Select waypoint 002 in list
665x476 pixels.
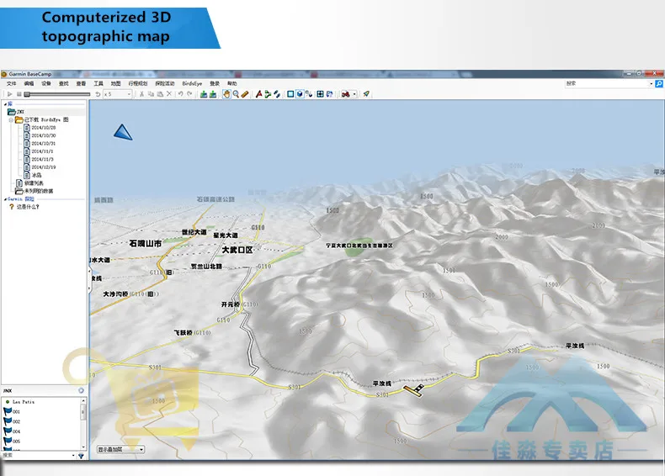coord(12,421)
